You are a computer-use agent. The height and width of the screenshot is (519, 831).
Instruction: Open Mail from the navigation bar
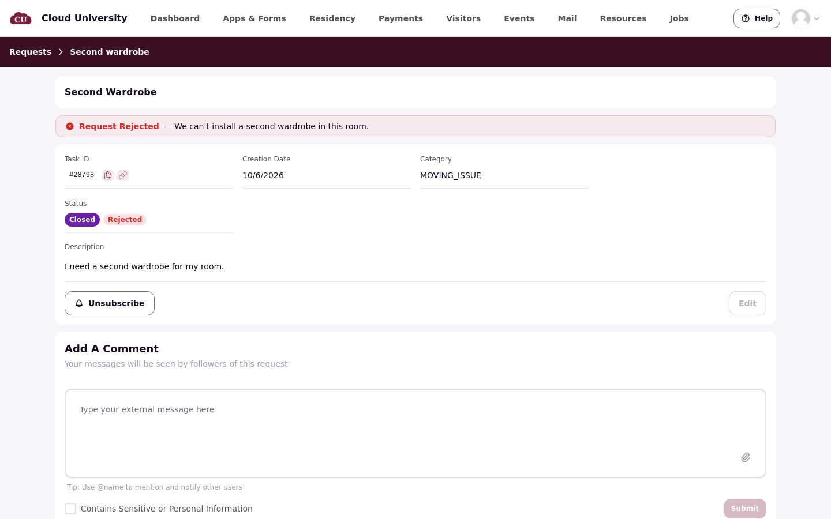coord(567,18)
